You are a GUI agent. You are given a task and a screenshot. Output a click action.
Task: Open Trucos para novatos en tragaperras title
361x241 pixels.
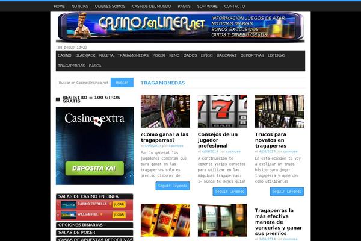(x=271, y=140)
